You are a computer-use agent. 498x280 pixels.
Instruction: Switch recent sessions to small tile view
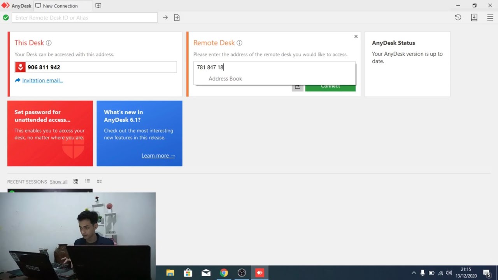click(99, 181)
